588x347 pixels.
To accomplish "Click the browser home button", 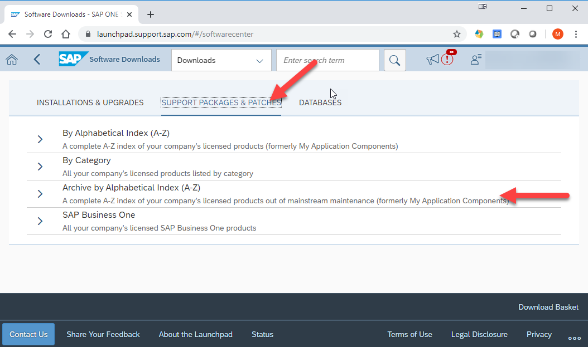I will [x=66, y=34].
